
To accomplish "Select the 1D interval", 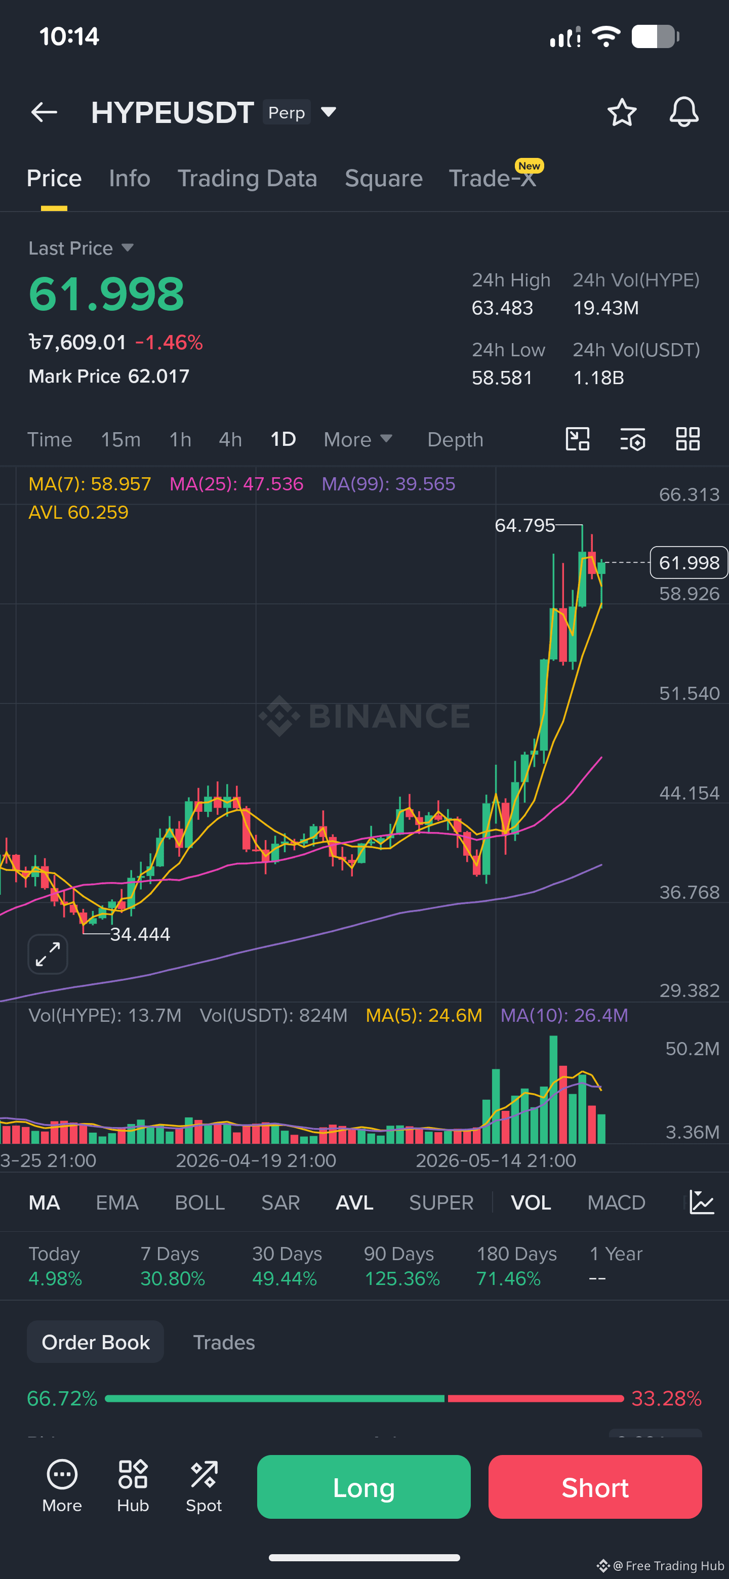I will coord(283,439).
